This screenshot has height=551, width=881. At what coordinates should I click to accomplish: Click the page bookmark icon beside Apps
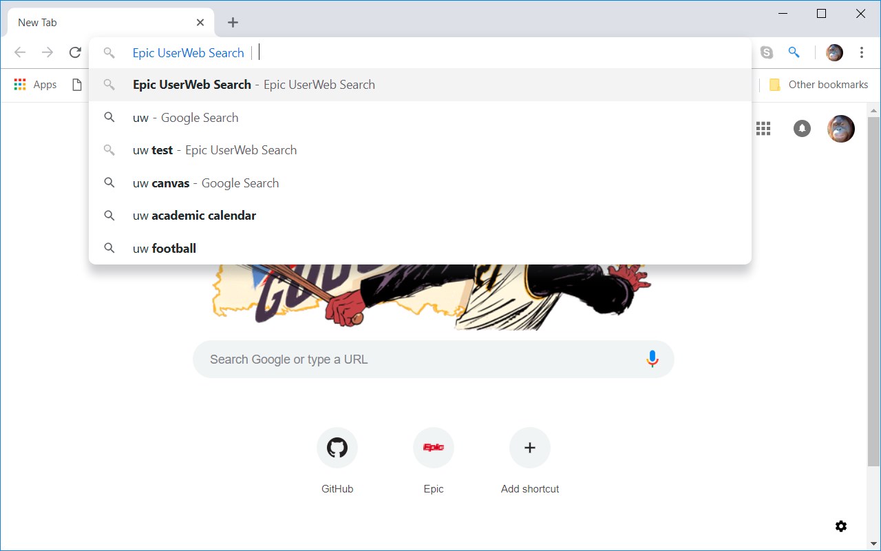76,85
